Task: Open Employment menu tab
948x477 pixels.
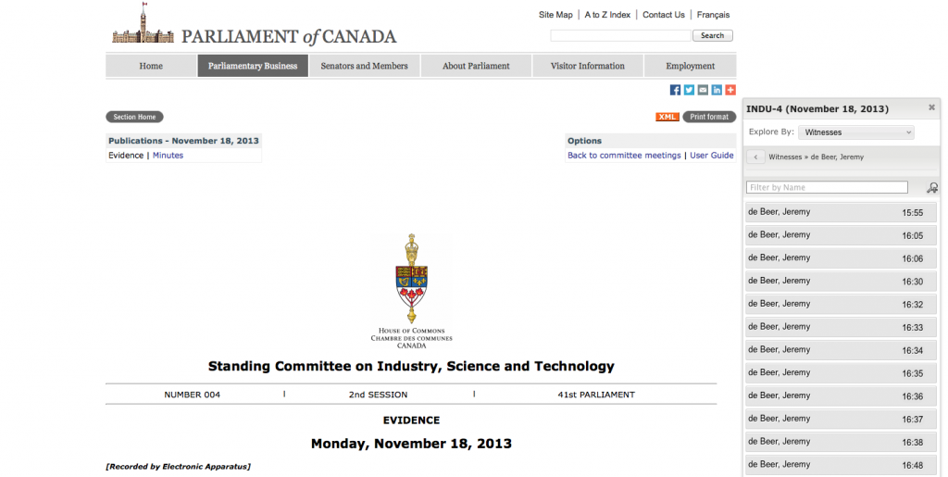Action: [x=691, y=66]
